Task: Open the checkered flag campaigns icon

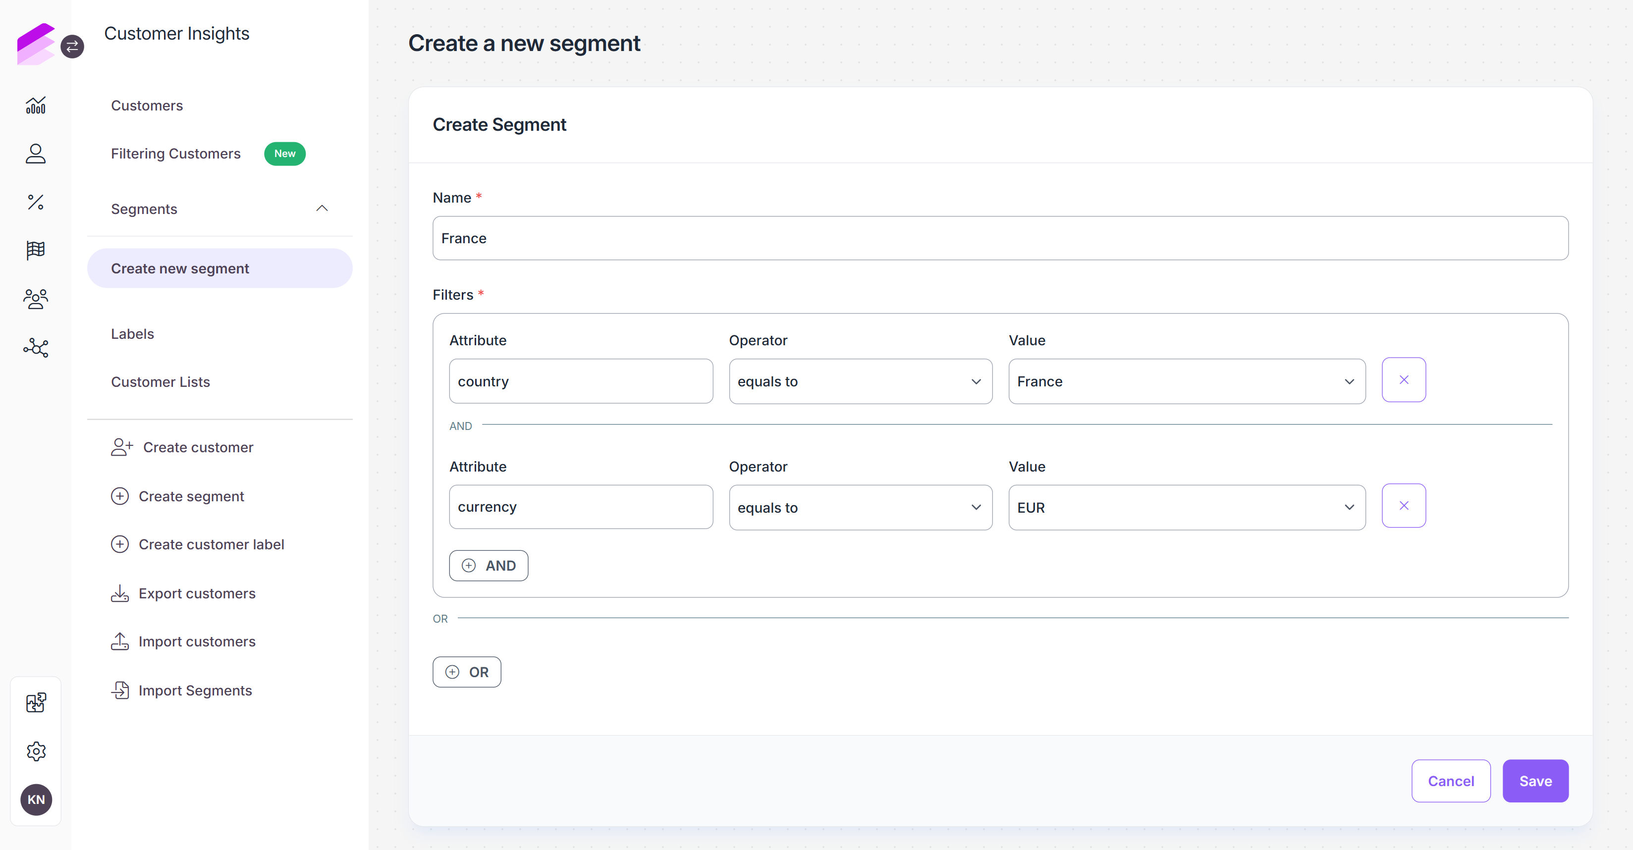Action: [36, 250]
